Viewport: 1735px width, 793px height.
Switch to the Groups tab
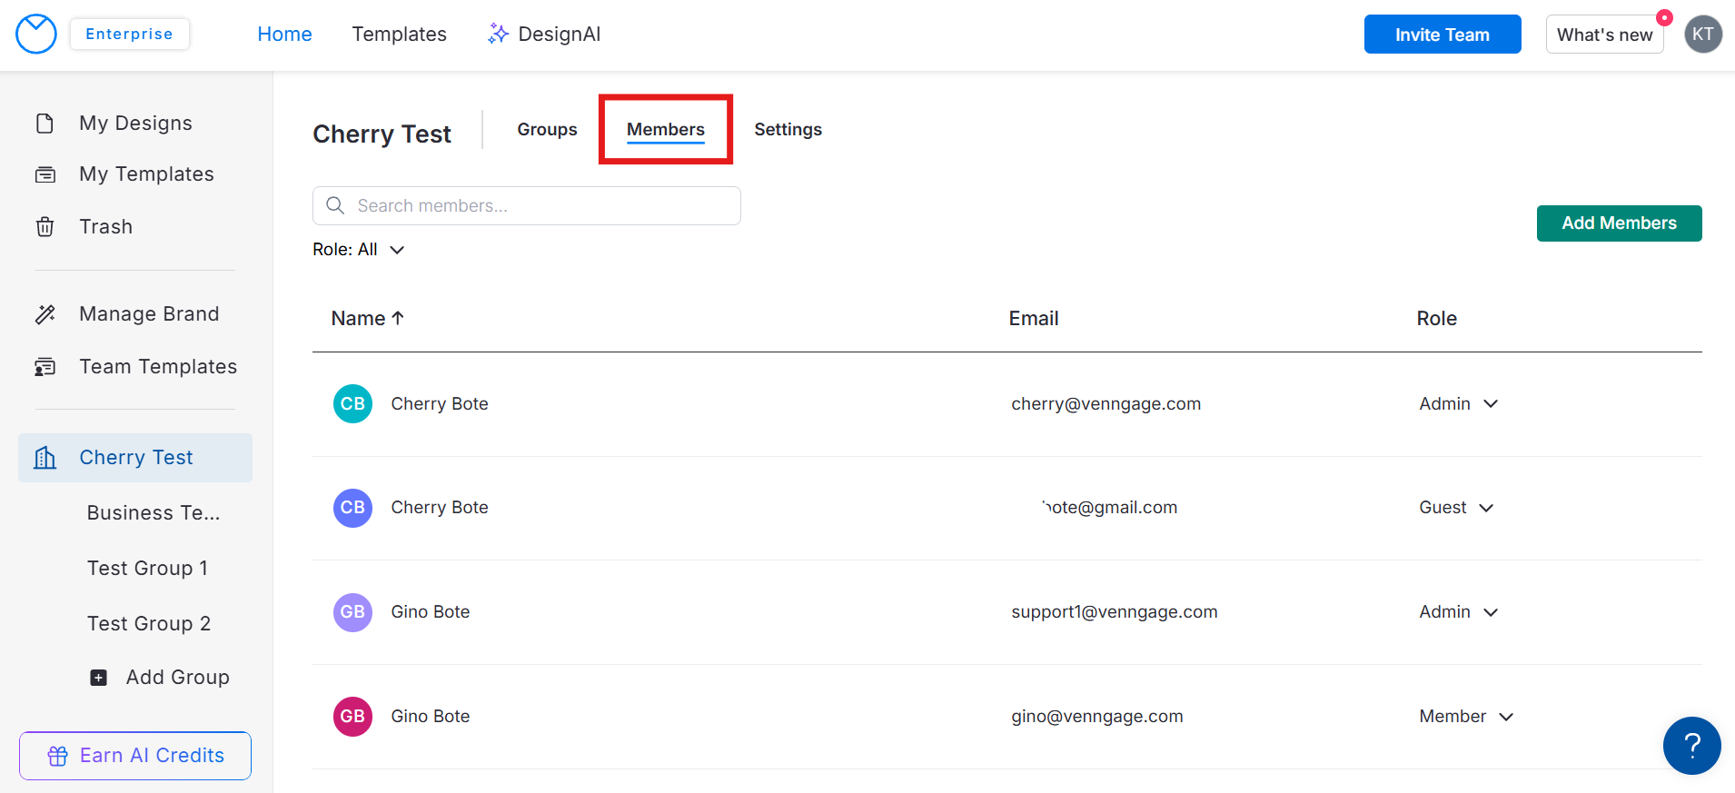pos(547,130)
